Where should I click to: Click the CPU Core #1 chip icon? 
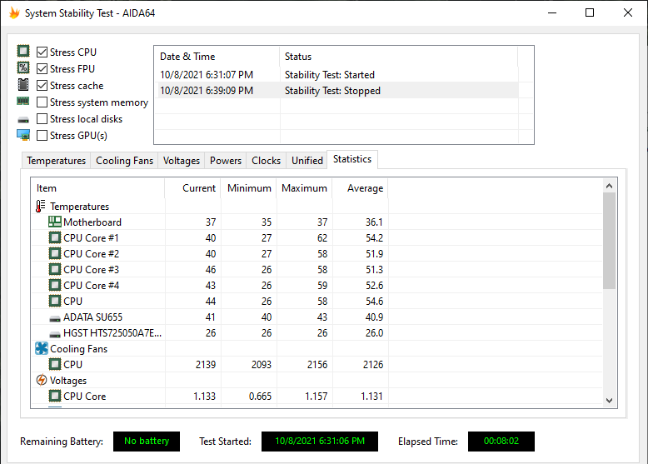pos(54,237)
